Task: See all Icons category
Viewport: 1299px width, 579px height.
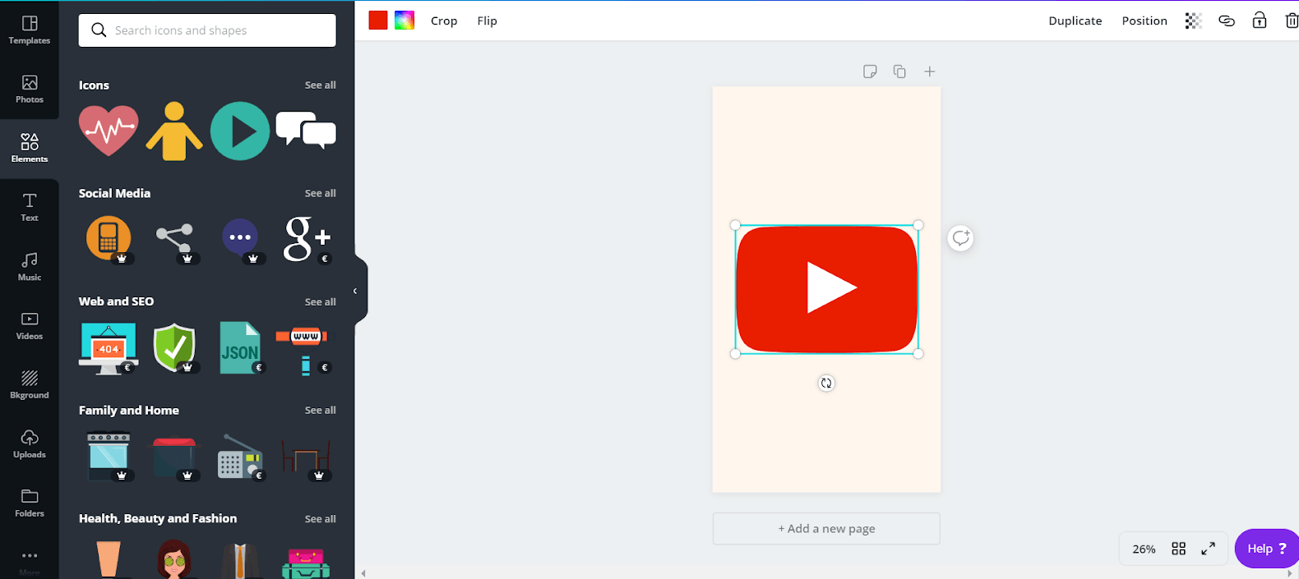Action: pyautogui.click(x=320, y=85)
